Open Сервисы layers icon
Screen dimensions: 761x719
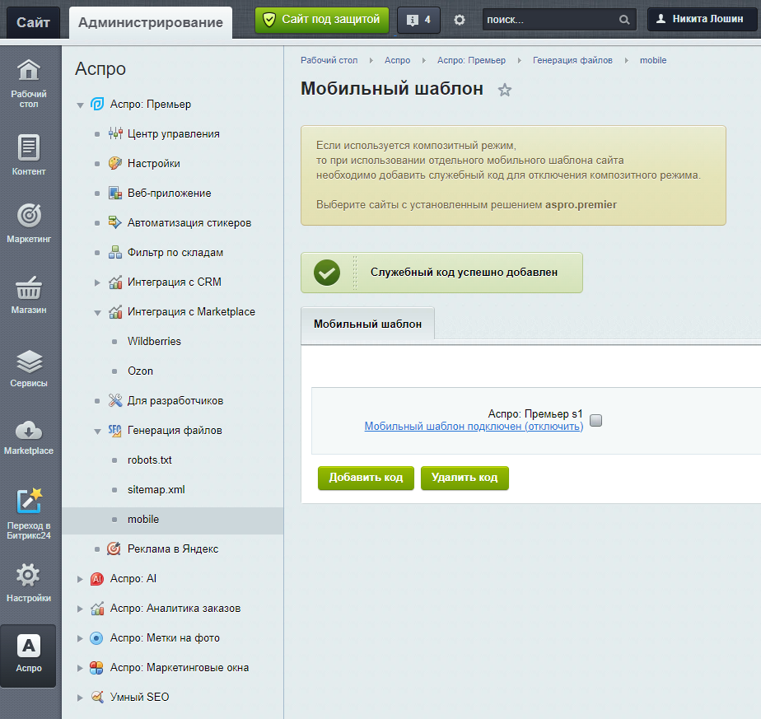coord(29,362)
